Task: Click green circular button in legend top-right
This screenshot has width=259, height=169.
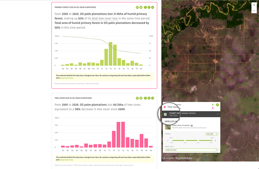Action: pyautogui.click(x=218, y=105)
